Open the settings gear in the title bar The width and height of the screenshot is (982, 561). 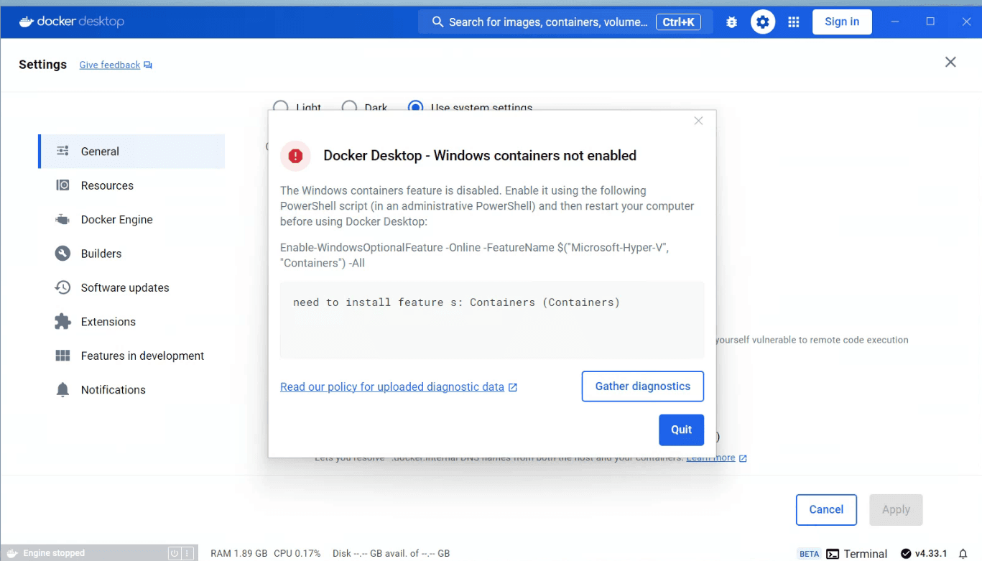pos(762,22)
